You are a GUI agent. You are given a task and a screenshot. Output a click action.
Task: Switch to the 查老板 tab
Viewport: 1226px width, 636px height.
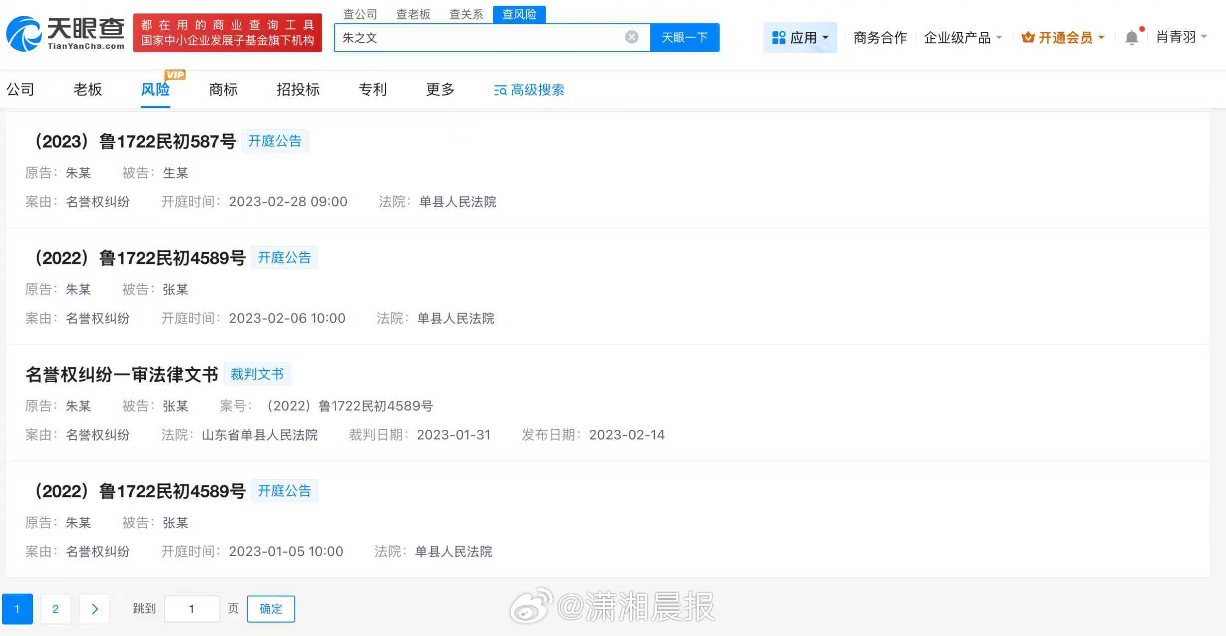click(413, 14)
